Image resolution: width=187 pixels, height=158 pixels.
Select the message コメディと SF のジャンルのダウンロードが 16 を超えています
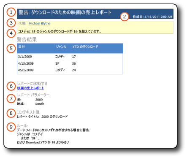coord(60,31)
